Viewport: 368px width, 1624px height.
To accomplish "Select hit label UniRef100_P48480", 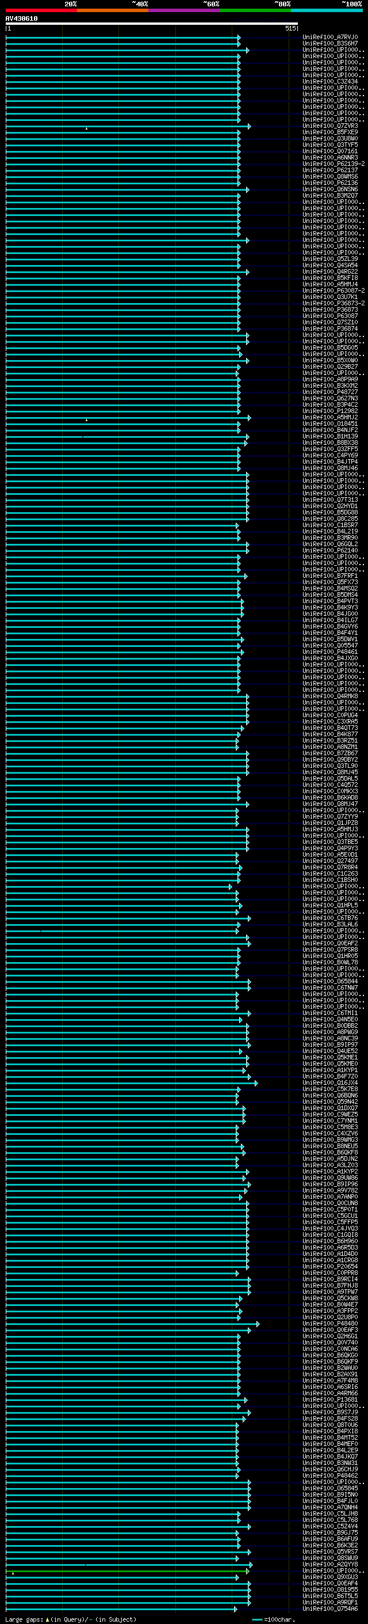I will pyautogui.click(x=330, y=1324).
